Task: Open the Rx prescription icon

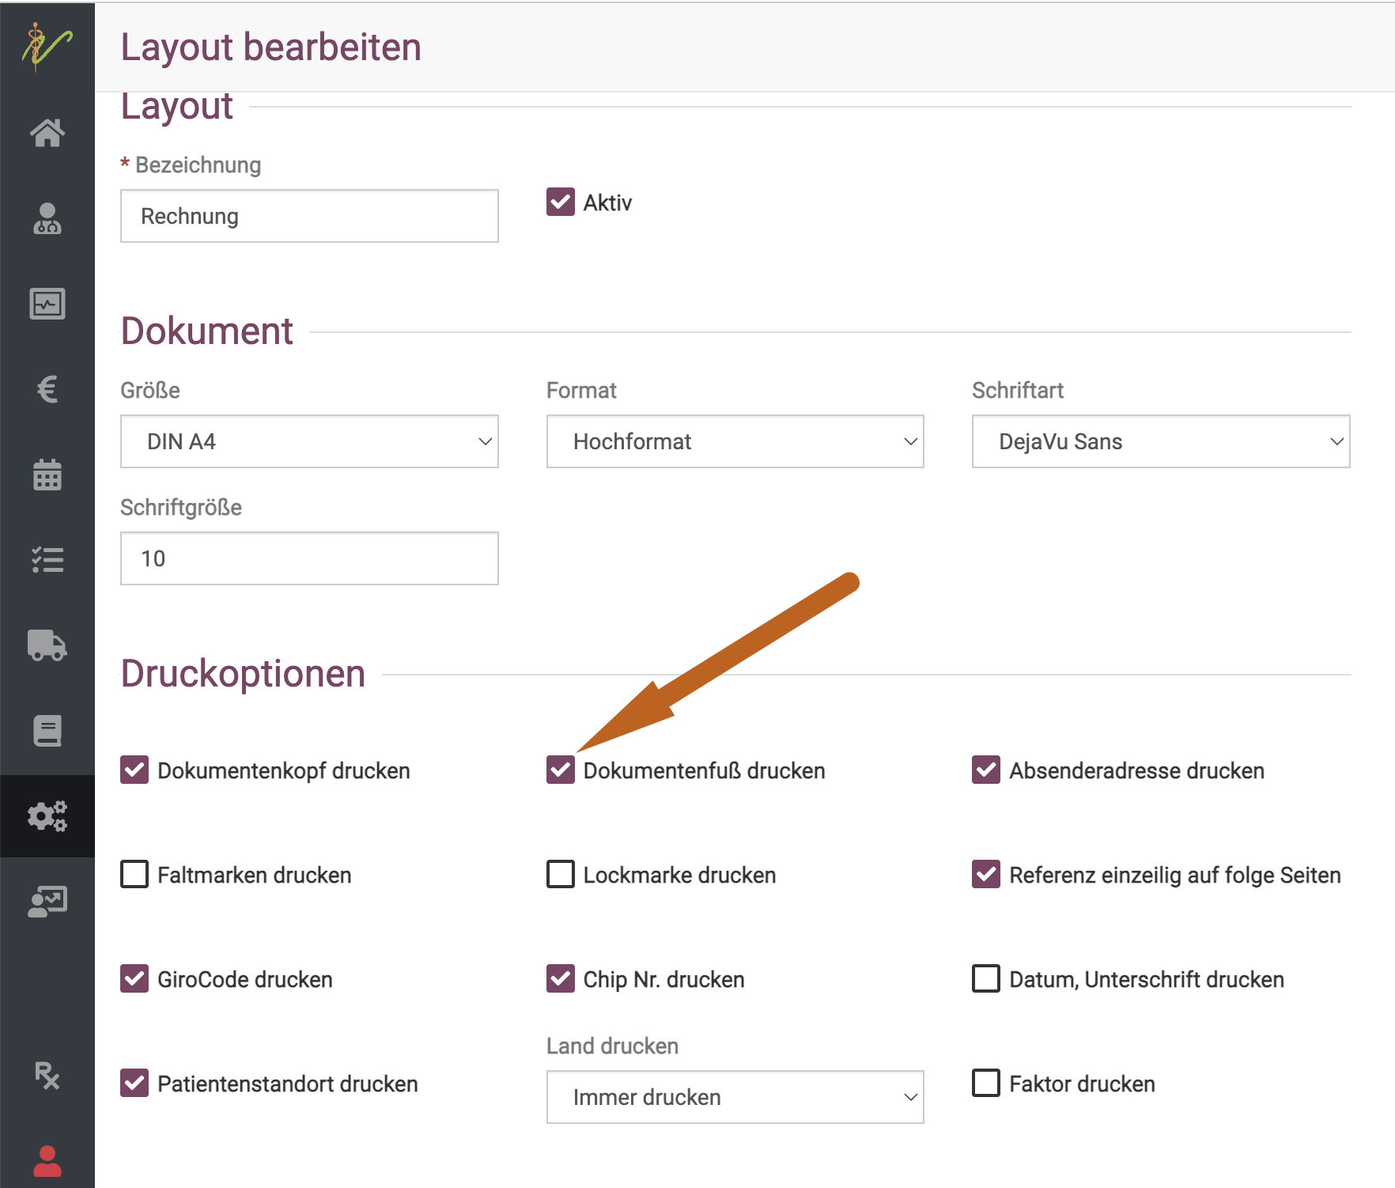Action: pyautogui.click(x=47, y=1076)
